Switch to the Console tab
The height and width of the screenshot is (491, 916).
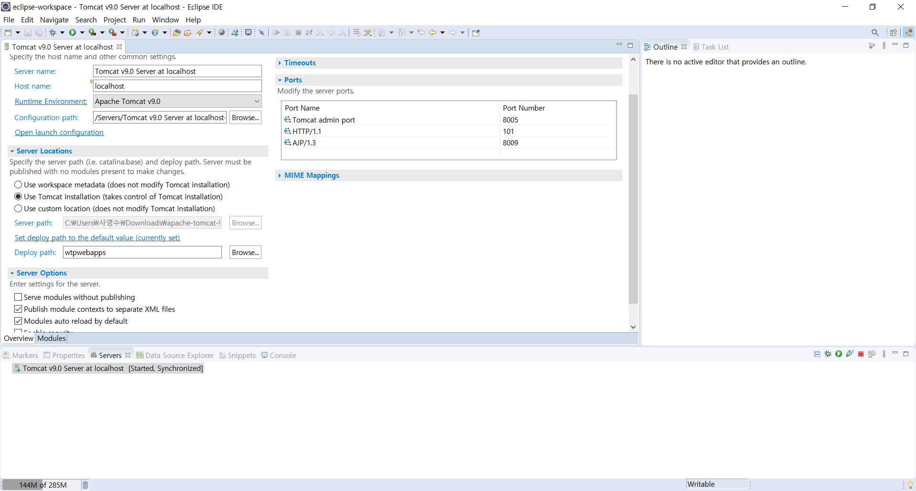[279, 355]
